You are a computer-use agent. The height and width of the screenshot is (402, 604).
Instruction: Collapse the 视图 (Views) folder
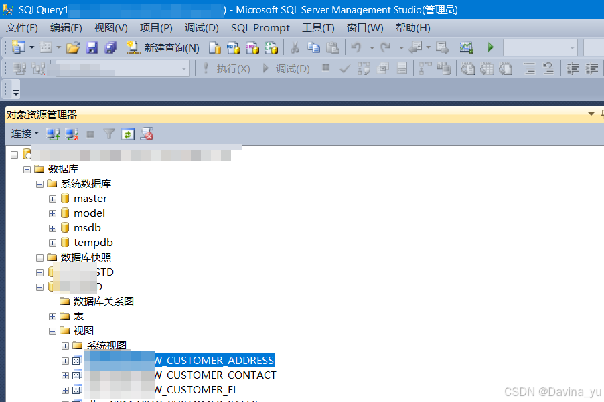click(52, 330)
